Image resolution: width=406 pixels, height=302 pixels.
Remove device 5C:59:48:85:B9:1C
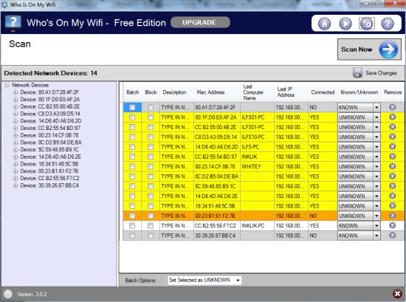click(x=392, y=186)
